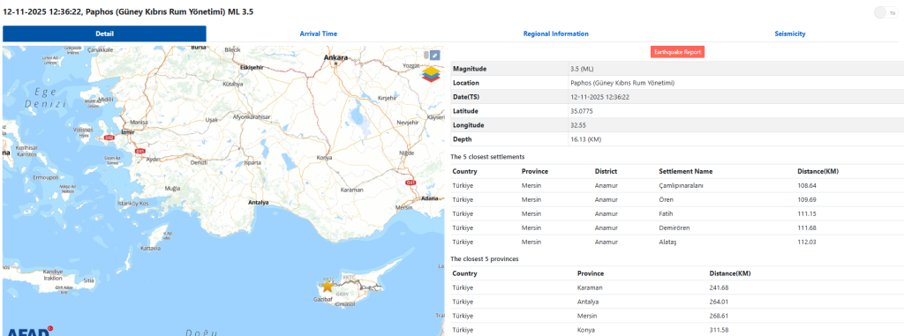Switch to the Seismicity tab
This screenshot has width=904, height=336.
790,34
